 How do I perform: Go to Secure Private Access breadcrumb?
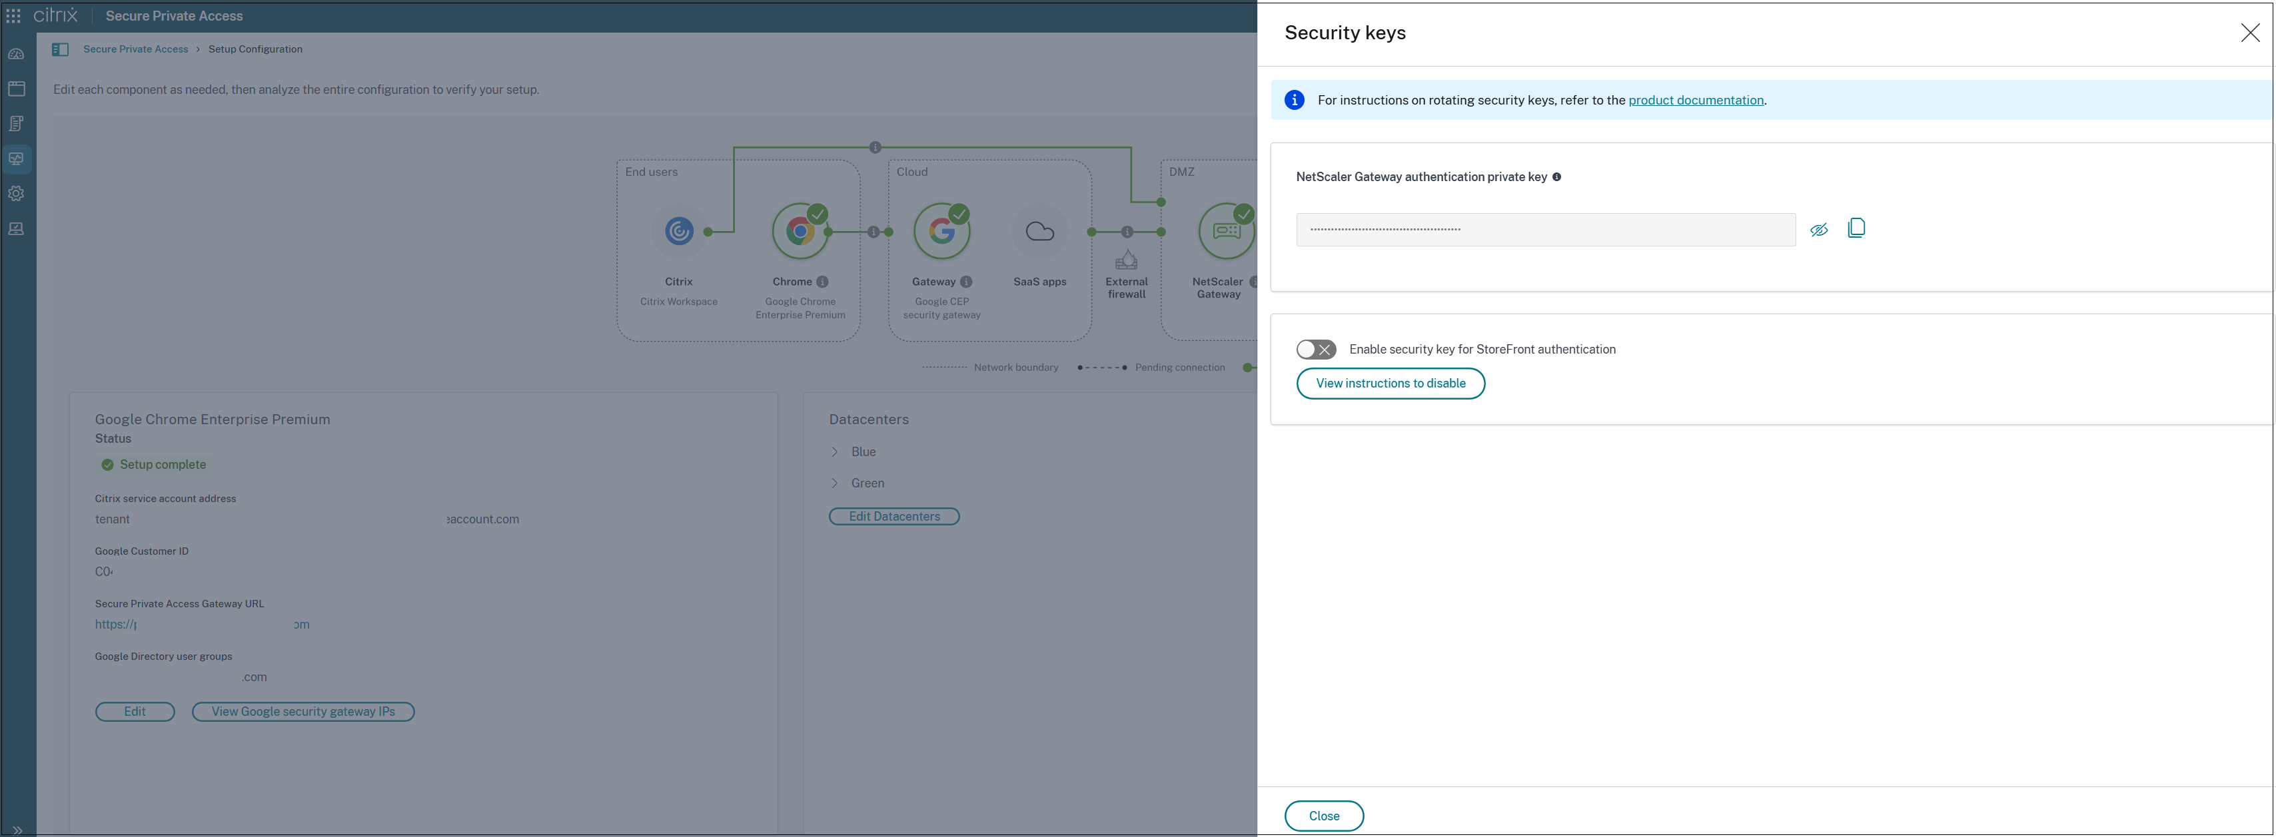[135, 49]
